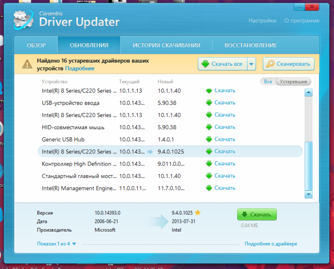334x269 pixels.
Task: Click the download icon for HID-совместимая мышь
Action: (209, 127)
